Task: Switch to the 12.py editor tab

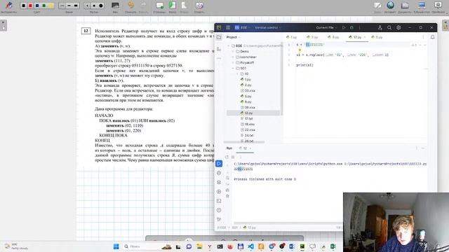Action: pos(356,37)
